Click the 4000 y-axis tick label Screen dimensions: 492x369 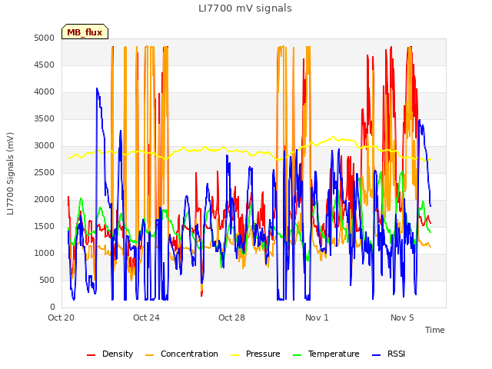click(x=45, y=92)
